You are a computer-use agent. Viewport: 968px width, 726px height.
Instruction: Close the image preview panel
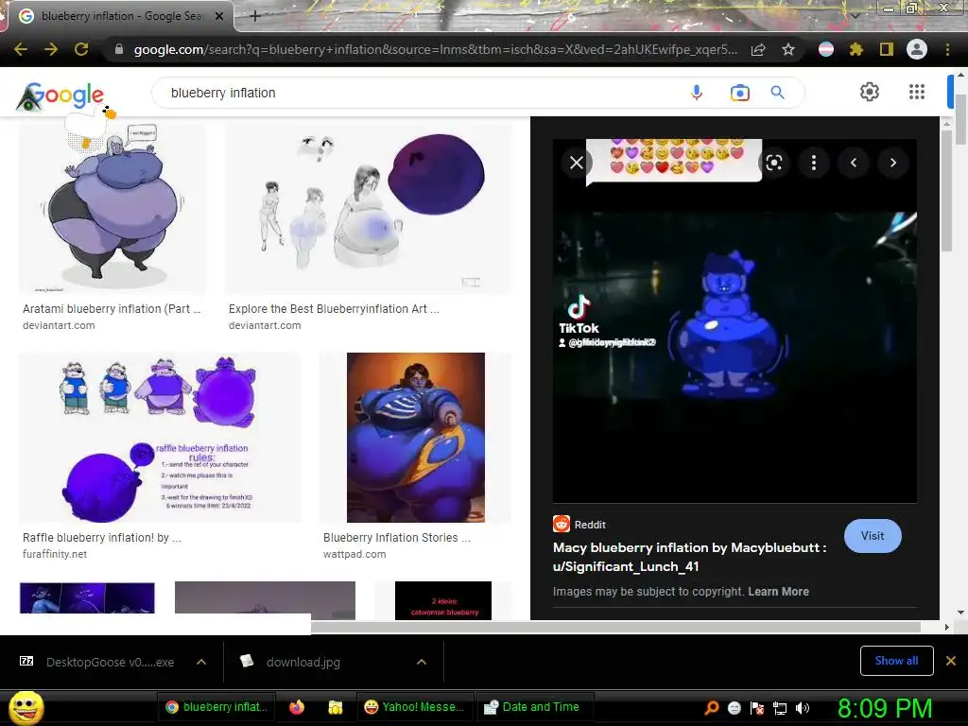pyautogui.click(x=576, y=163)
